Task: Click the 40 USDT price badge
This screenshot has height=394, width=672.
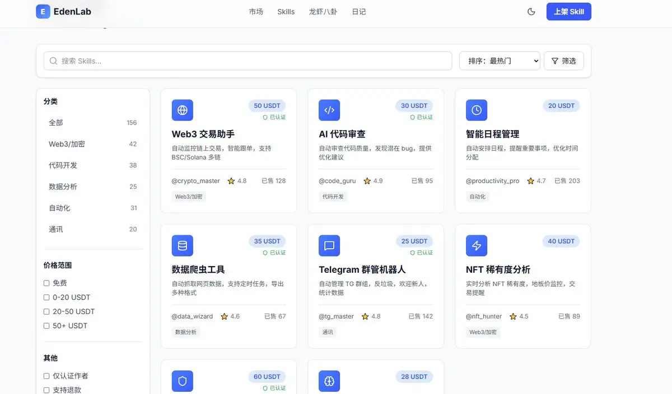Action: [x=561, y=241]
